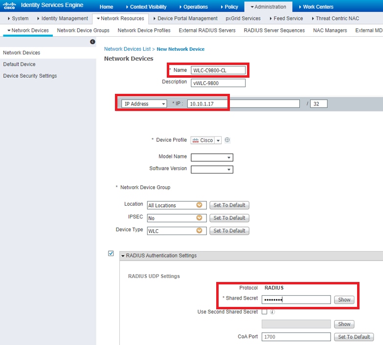The height and width of the screenshot is (345, 383).
Task: Tick the Use Second Shared Secret checkbox
Action: point(264,312)
